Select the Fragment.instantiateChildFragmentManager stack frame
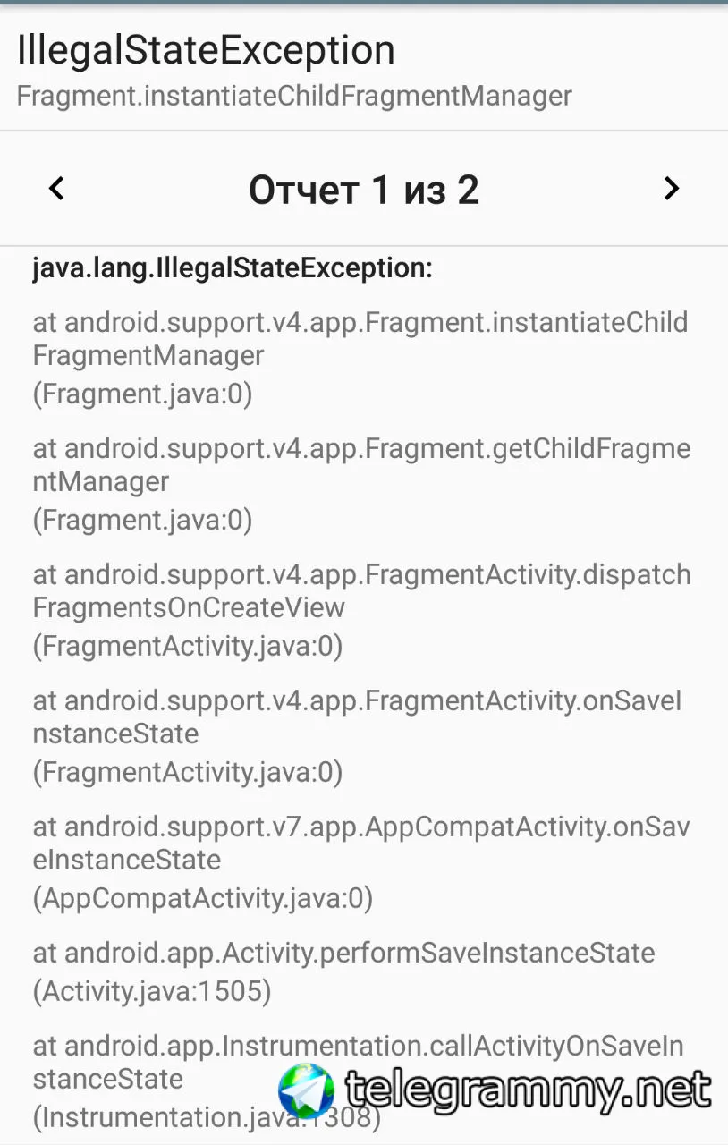Viewport: 728px width, 1145px height. pos(360,339)
